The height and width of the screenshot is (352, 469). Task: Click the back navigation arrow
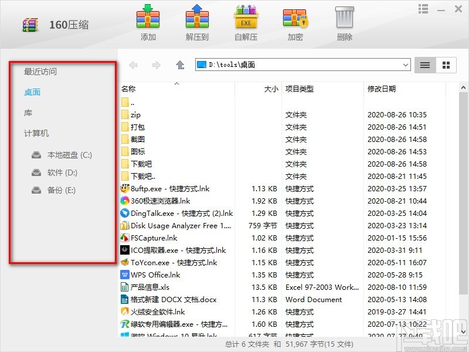pyautogui.click(x=134, y=65)
